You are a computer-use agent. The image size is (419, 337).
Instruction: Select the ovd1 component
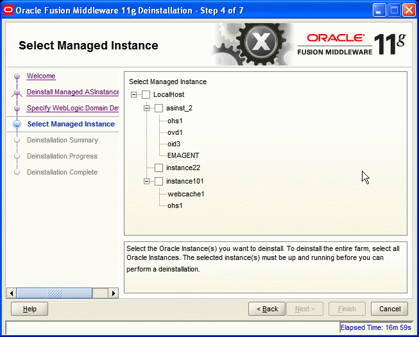tap(175, 133)
